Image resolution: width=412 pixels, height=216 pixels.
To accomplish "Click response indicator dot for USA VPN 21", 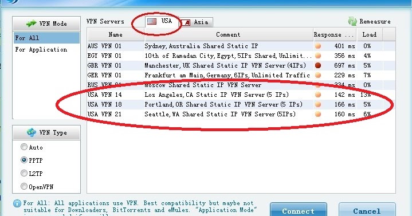I will click(x=318, y=114).
